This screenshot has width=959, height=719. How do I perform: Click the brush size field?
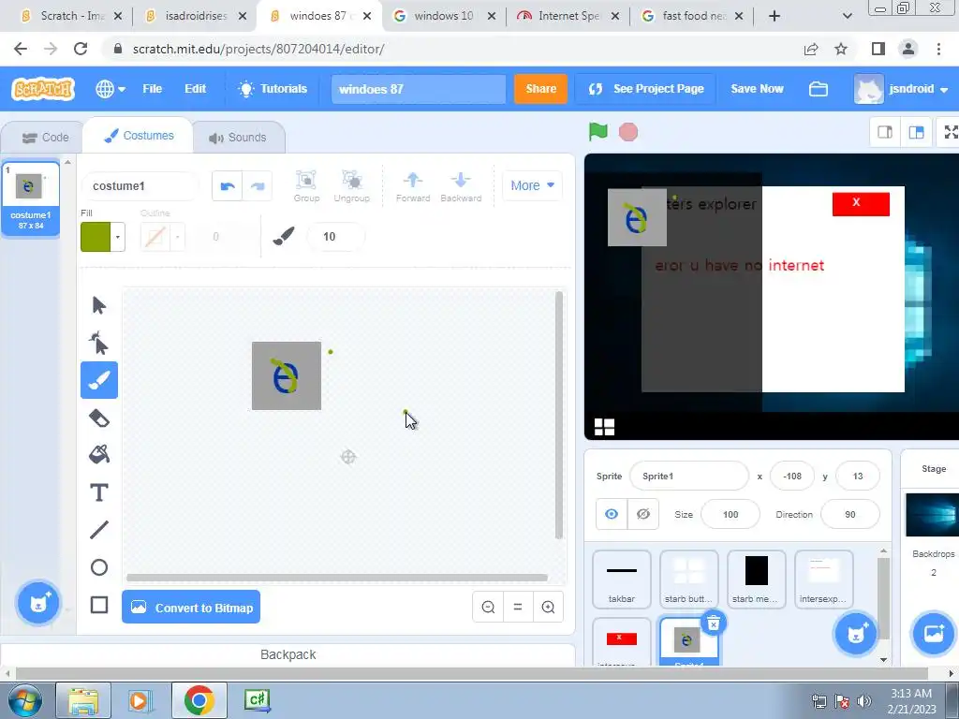335,237
